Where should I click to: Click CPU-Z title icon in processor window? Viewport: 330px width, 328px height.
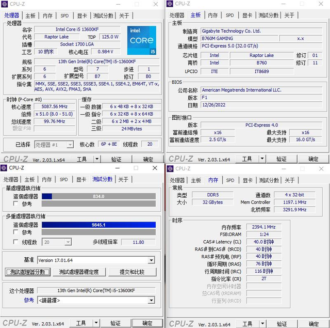[5, 4]
